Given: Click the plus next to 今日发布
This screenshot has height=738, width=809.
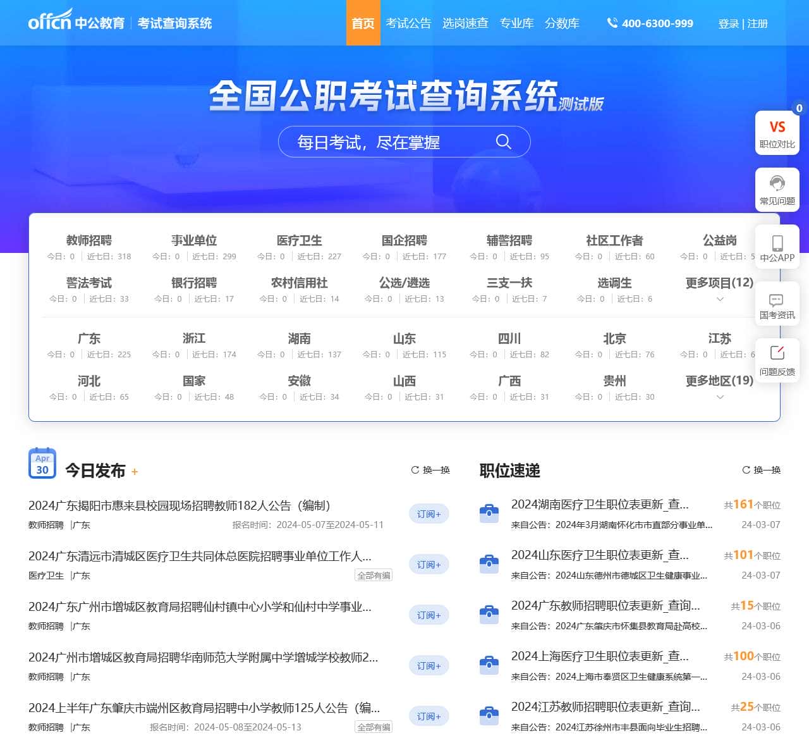Looking at the screenshot, I should (x=134, y=472).
